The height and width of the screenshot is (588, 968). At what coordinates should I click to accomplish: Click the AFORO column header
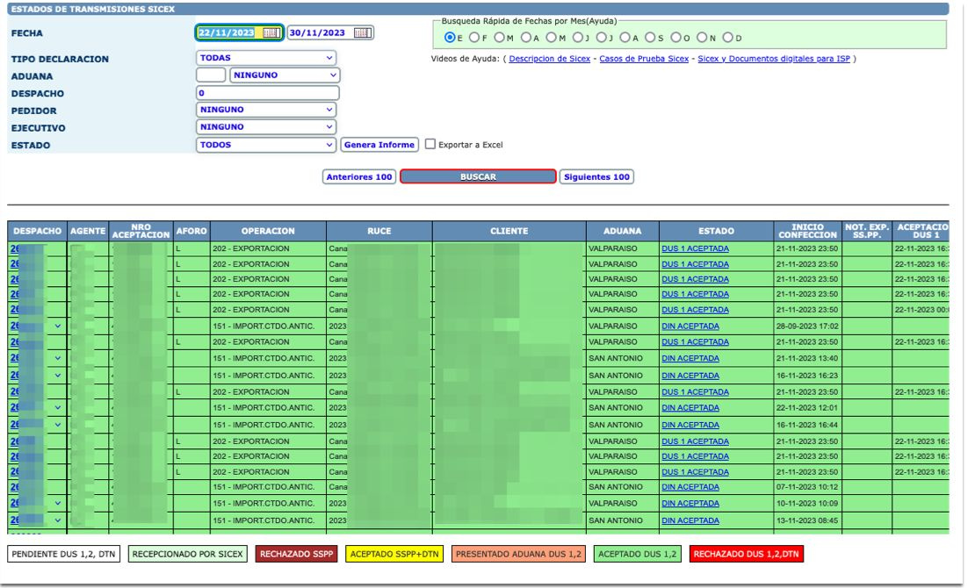point(191,231)
